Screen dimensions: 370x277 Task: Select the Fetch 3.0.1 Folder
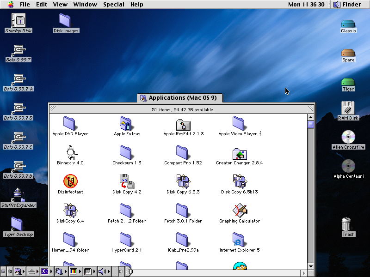tap(182, 211)
